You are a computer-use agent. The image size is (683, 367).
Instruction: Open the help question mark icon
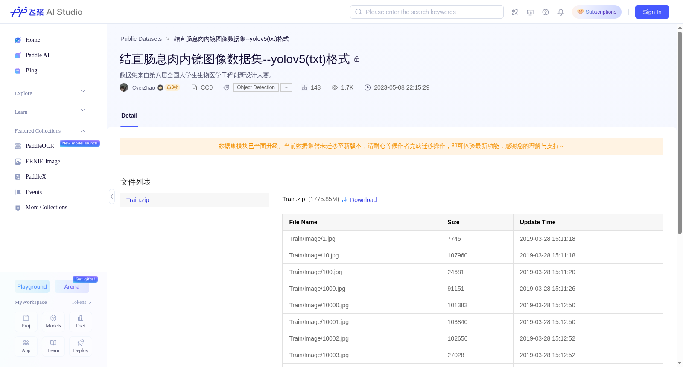pos(546,12)
